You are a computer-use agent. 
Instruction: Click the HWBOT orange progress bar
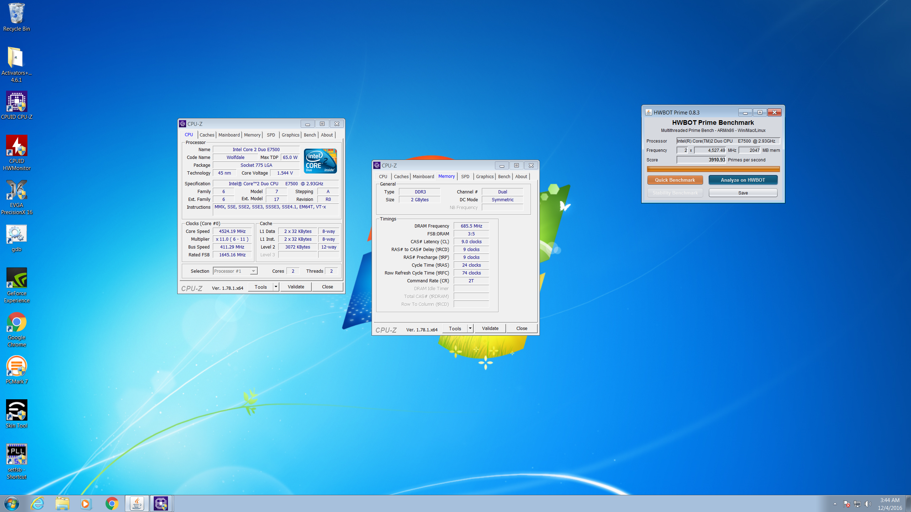(x=713, y=169)
